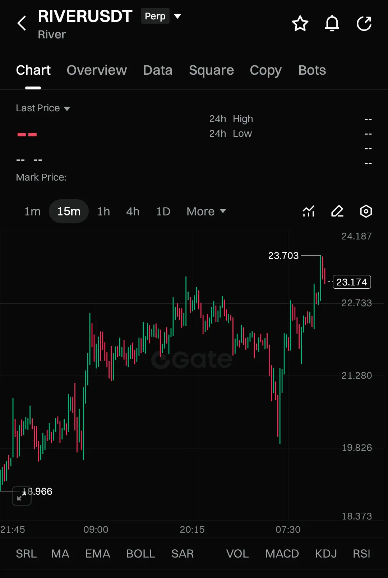This screenshot has height=578, width=388.
Task: Open the Square tab
Action: tap(211, 70)
